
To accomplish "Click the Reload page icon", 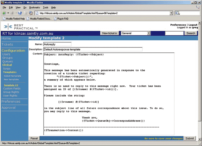I will 20,13.
